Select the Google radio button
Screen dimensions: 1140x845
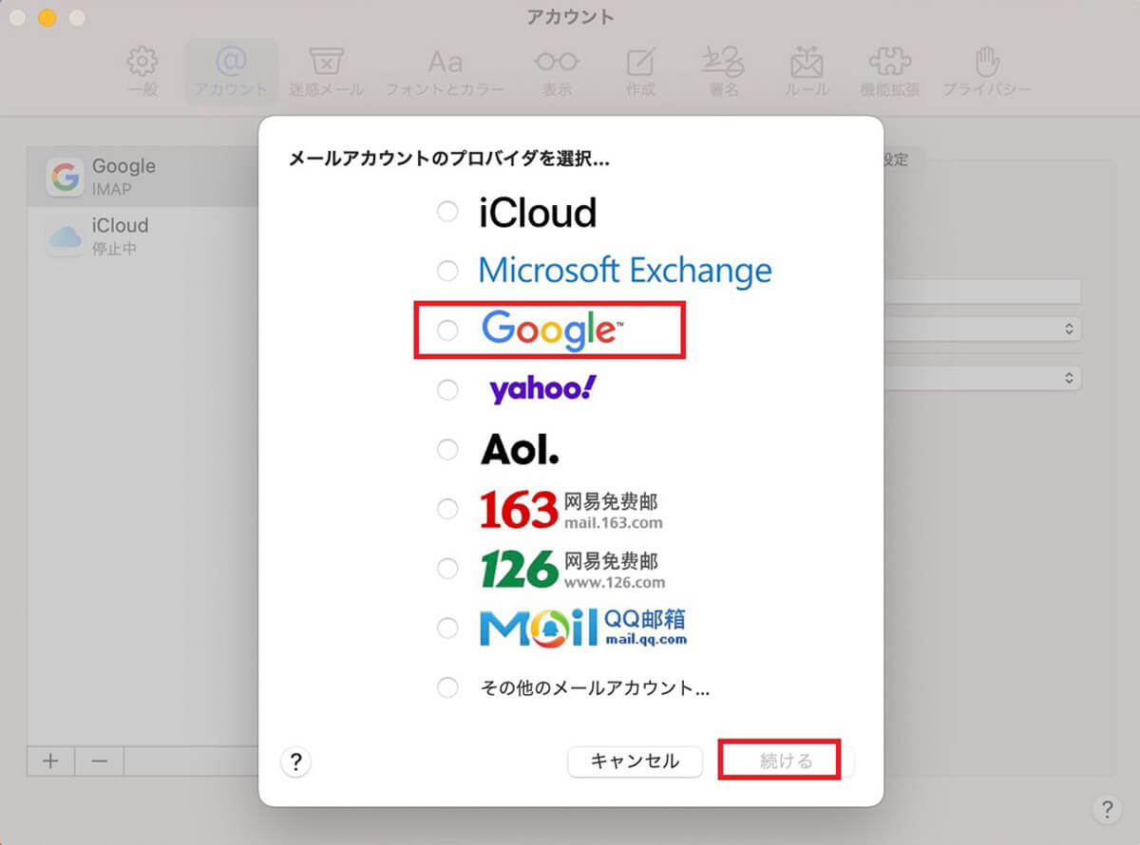(x=446, y=330)
